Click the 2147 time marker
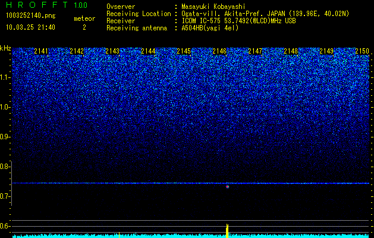 (255, 51)
